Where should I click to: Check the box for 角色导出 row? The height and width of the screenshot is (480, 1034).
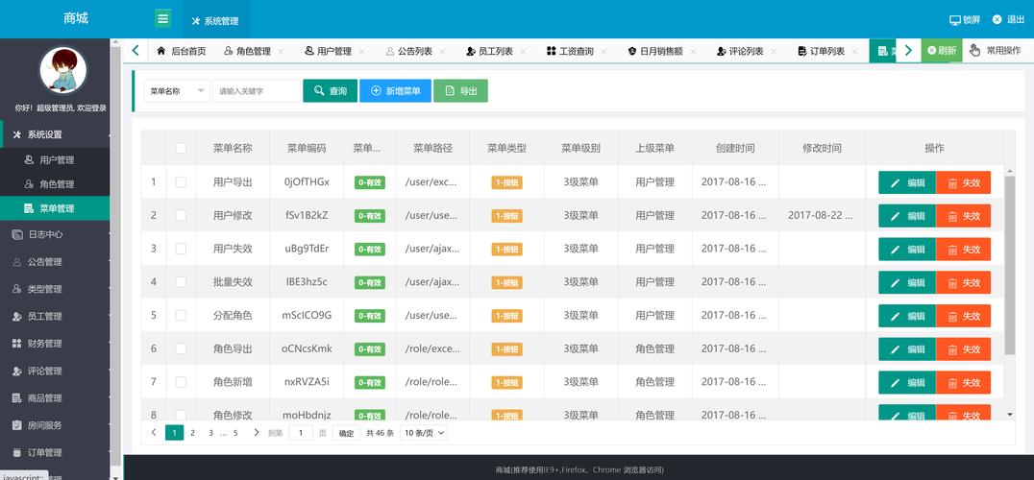point(181,348)
